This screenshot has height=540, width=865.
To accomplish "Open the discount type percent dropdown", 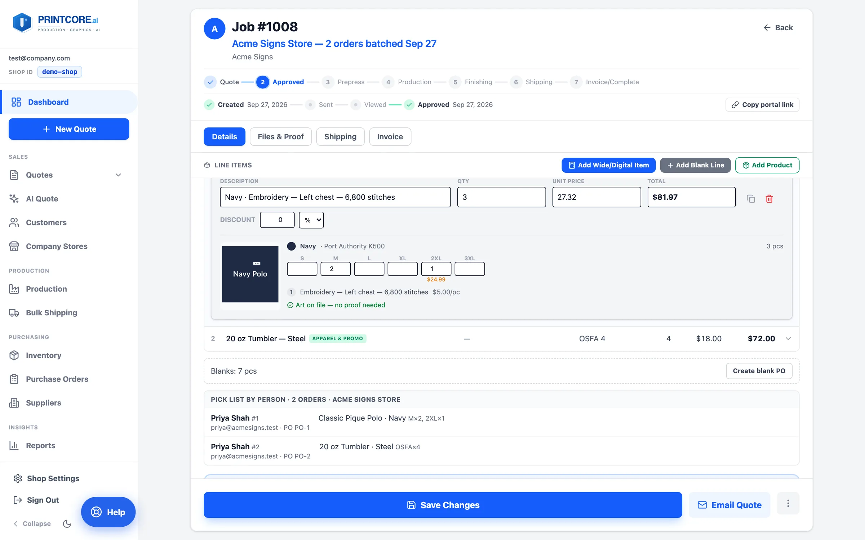I will point(311,220).
